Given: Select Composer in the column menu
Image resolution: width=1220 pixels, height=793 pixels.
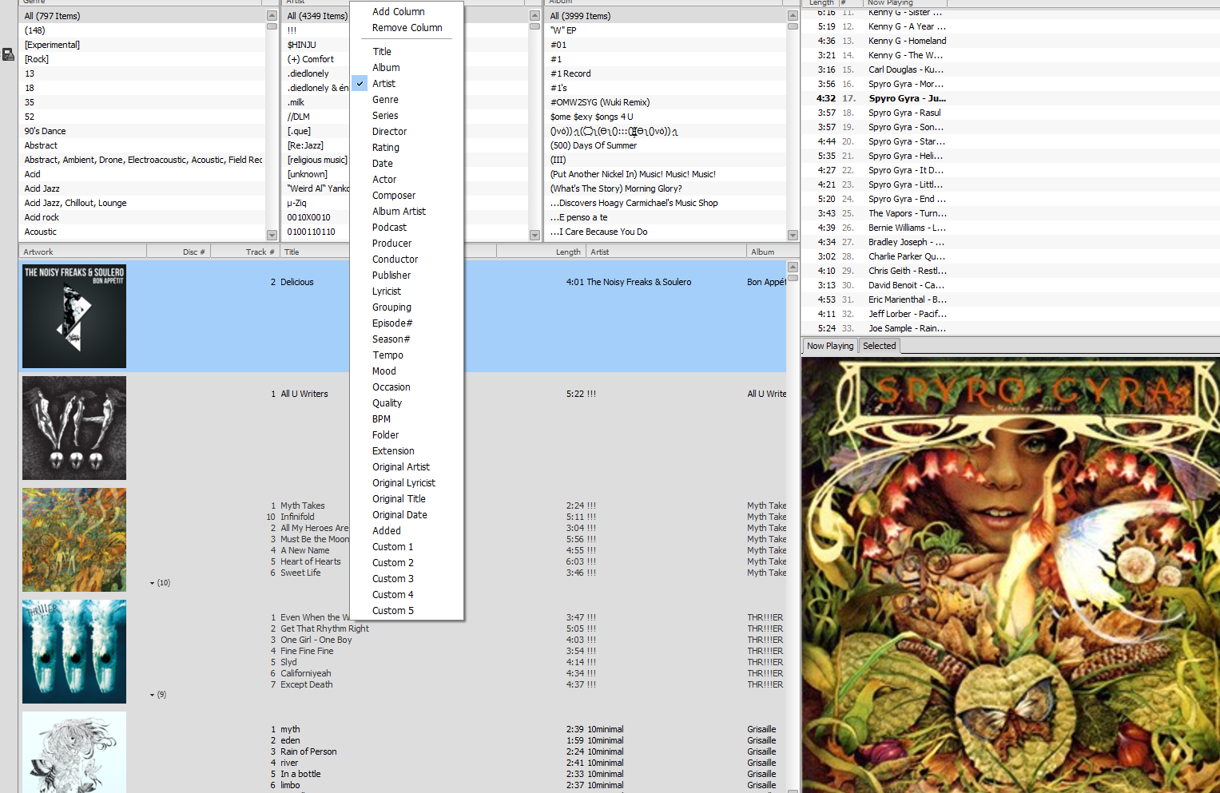Looking at the screenshot, I should pos(407,196).
